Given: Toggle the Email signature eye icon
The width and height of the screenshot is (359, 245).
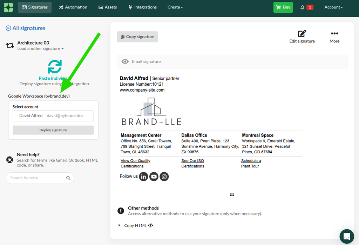Looking at the screenshot, I should click(125, 61).
